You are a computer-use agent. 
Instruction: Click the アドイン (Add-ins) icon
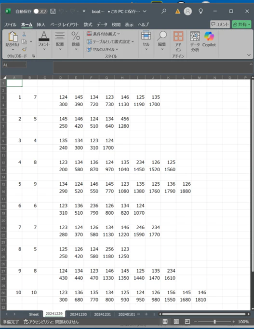click(x=178, y=41)
